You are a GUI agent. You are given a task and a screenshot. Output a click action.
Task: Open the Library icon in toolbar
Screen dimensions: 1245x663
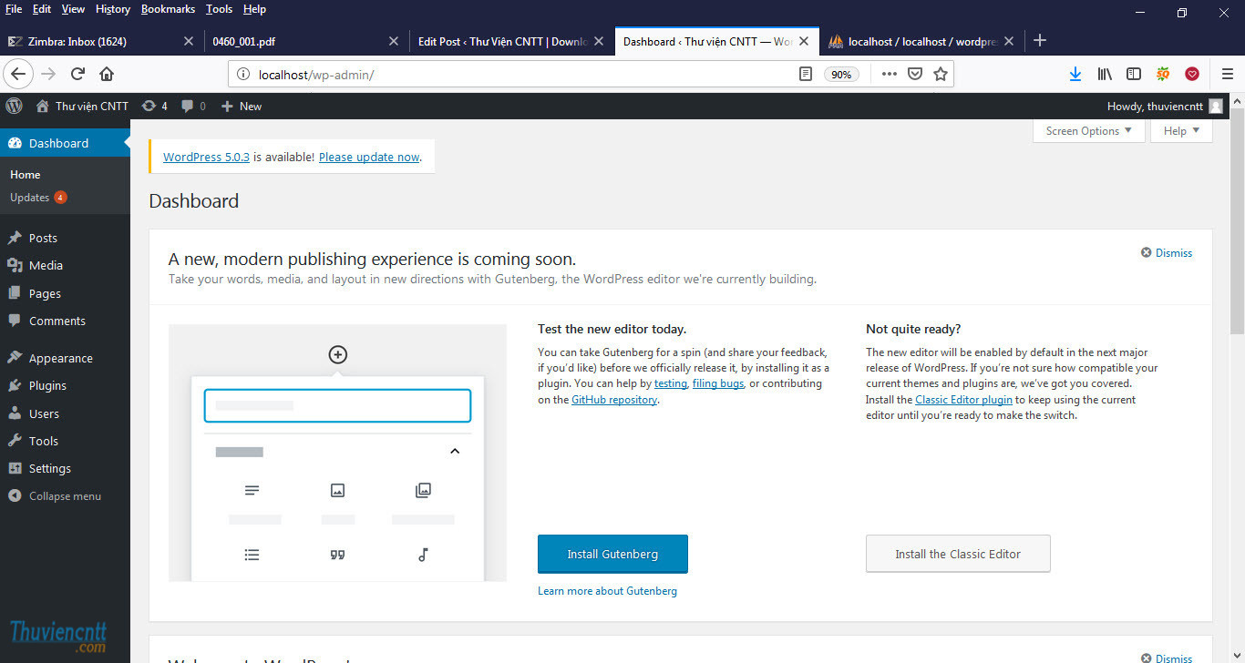[1105, 74]
